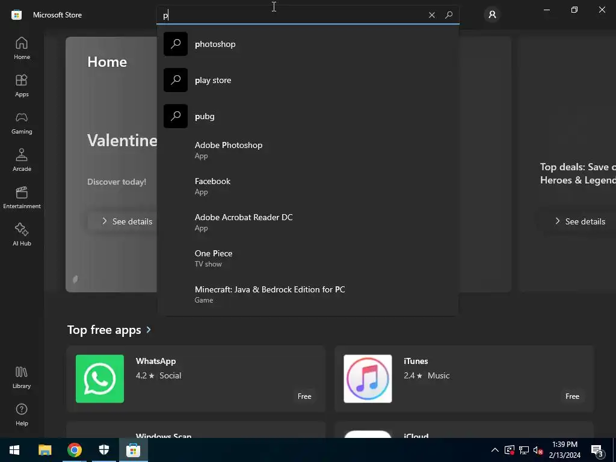Open the Entertainment section

22,197
